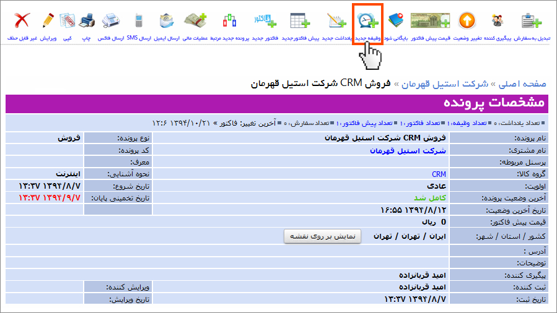Screen dimensions: 557x313
Task: Click امید قربانزاده in the ثبت کننده row
Action: (423, 287)
